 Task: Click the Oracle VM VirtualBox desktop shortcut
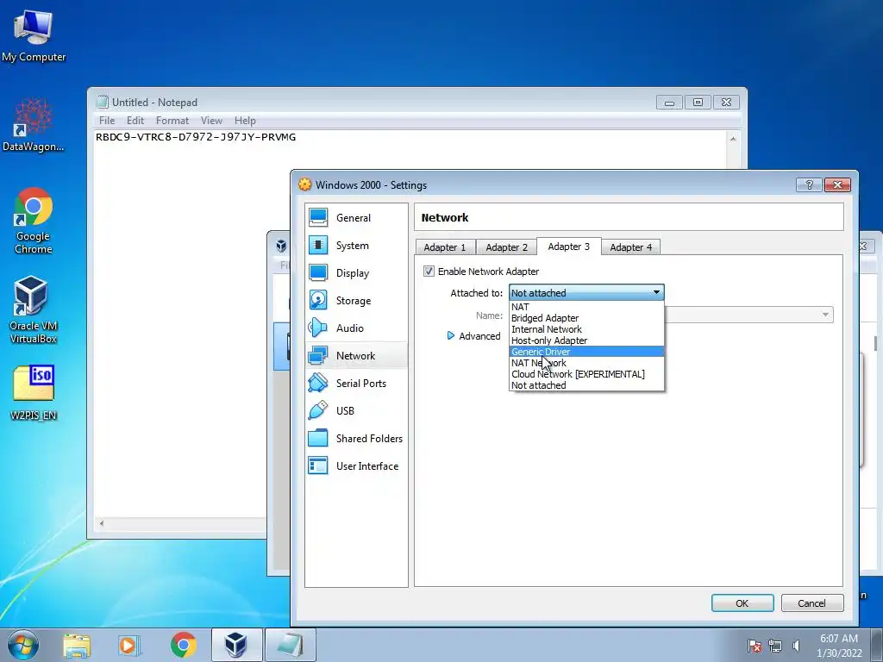(34, 309)
